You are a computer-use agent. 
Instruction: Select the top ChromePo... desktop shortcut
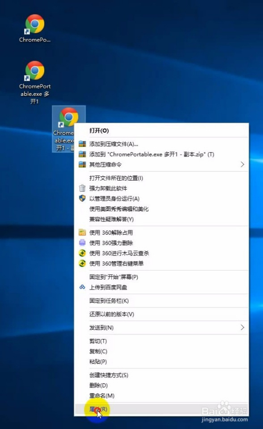coord(35,28)
